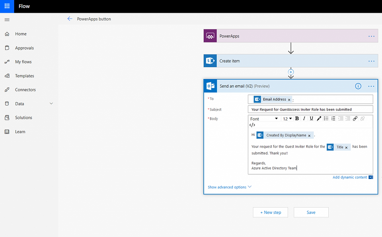Click the Email Address dynamic token

pos(273,99)
